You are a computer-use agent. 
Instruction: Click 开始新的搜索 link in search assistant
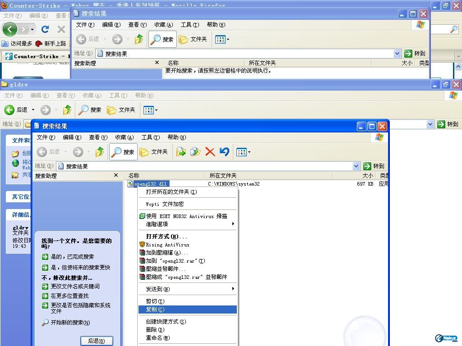pos(70,323)
